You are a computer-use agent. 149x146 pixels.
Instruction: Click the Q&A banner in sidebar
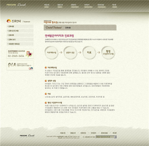coord(20,65)
